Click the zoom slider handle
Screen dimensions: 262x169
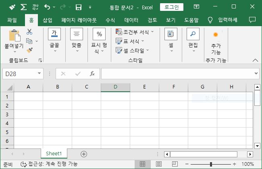(211, 164)
